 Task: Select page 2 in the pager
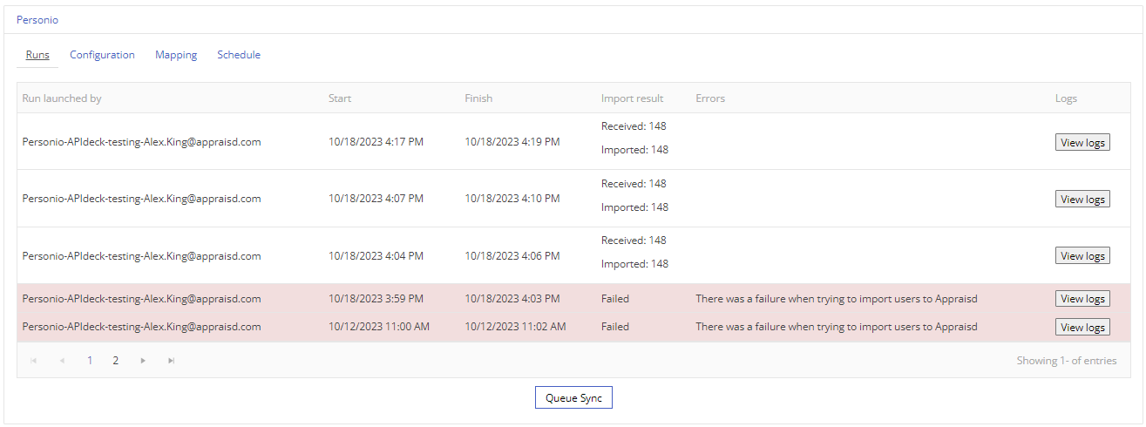[115, 360]
